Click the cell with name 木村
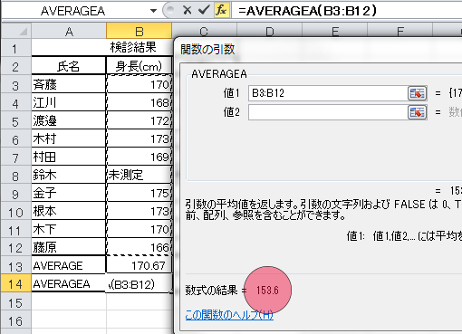 click(69, 138)
